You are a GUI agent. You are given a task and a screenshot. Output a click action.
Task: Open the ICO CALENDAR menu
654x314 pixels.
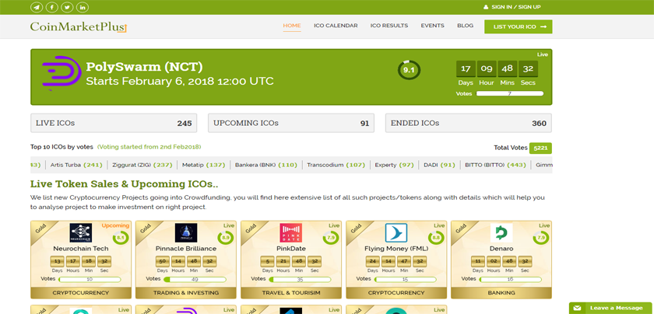[x=336, y=26]
